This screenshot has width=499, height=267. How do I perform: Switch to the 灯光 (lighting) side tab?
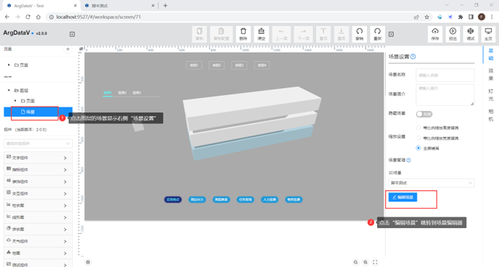[x=491, y=95]
